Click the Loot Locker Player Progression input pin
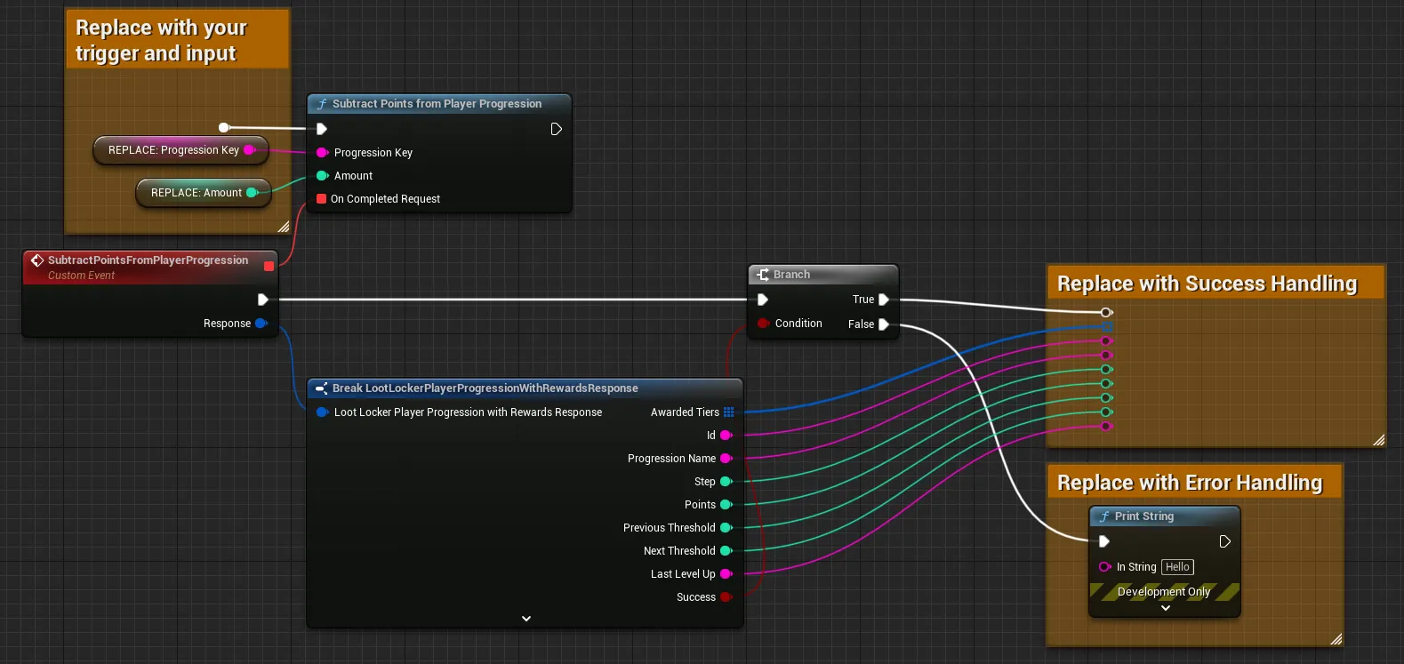Image resolution: width=1404 pixels, height=664 pixels. [323, 412]
